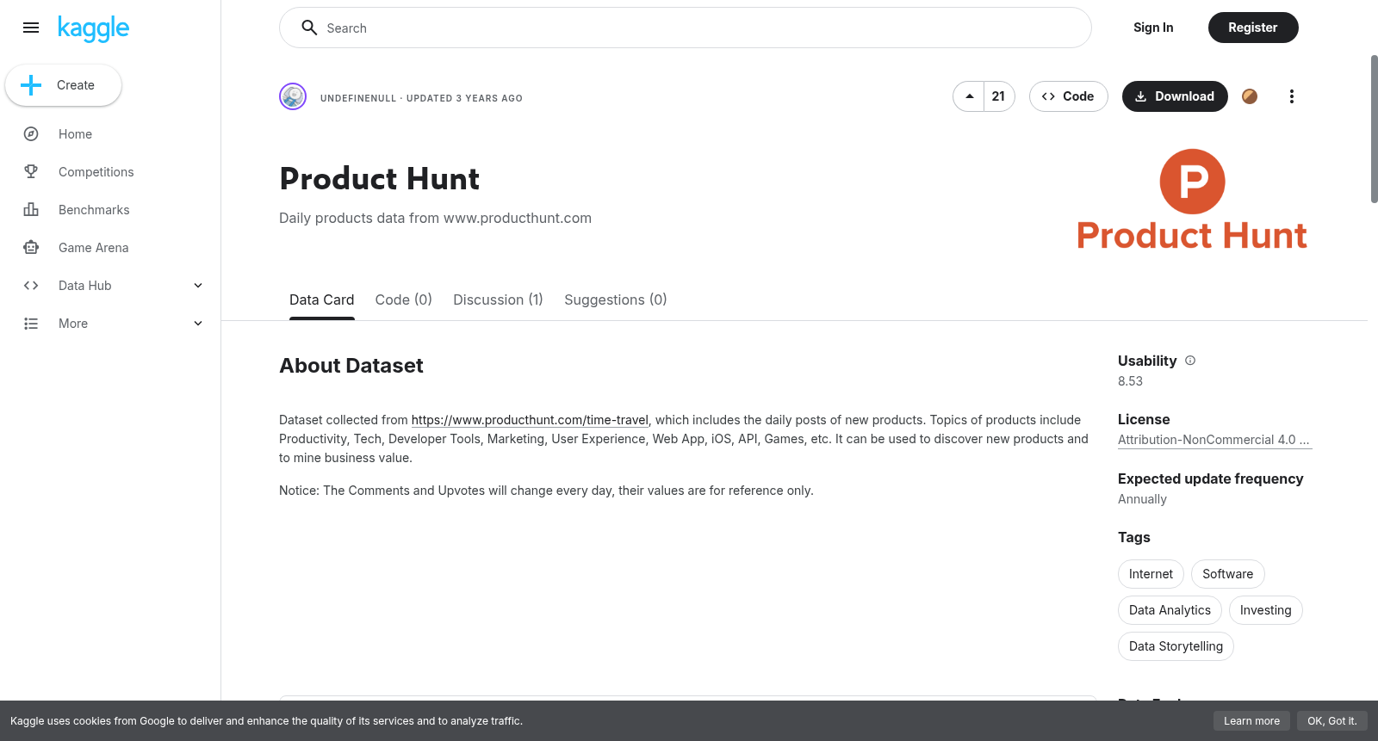Select the Data Analytics tag
1378x741 pixels.
click(1170, 610)
